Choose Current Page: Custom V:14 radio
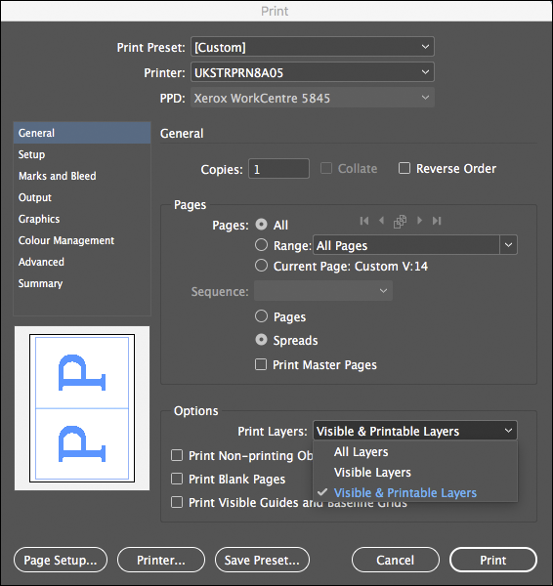This screenshot has height=586, width=553. click(261, 266)
